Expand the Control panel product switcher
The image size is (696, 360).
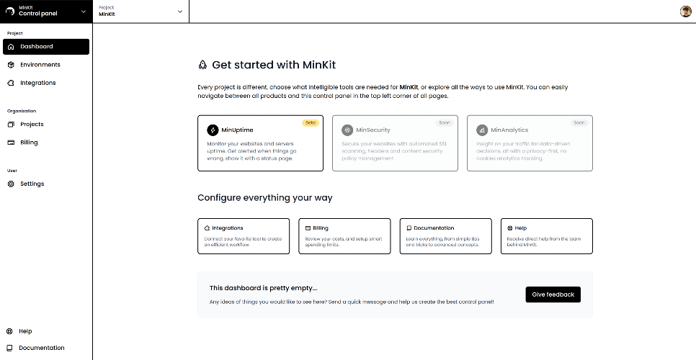click(x=83, y=12)
